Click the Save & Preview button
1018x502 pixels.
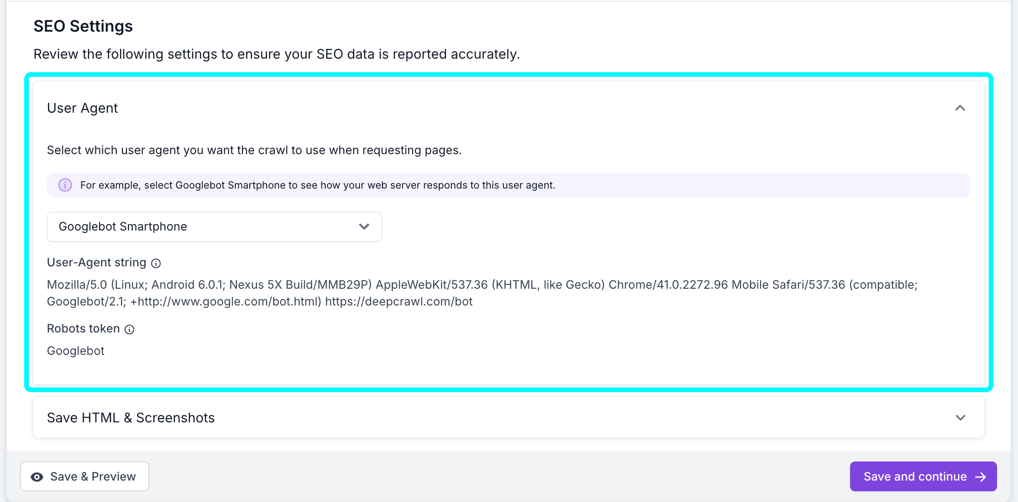pos(84,476)
